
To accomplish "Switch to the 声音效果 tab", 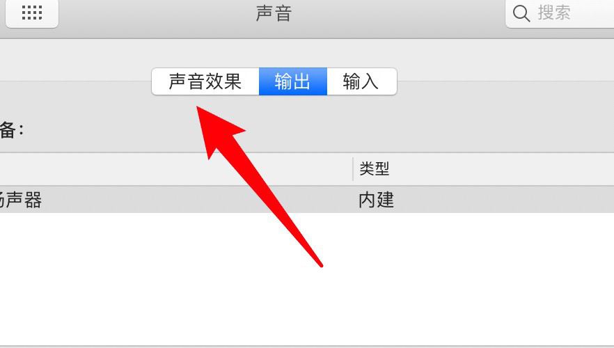I will [205, 81].
